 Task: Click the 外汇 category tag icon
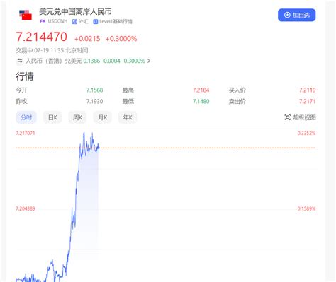coord(74,21)
